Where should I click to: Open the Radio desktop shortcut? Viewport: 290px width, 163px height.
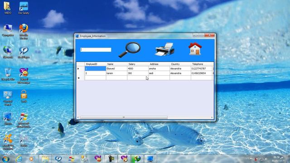(x=24, y=141)
